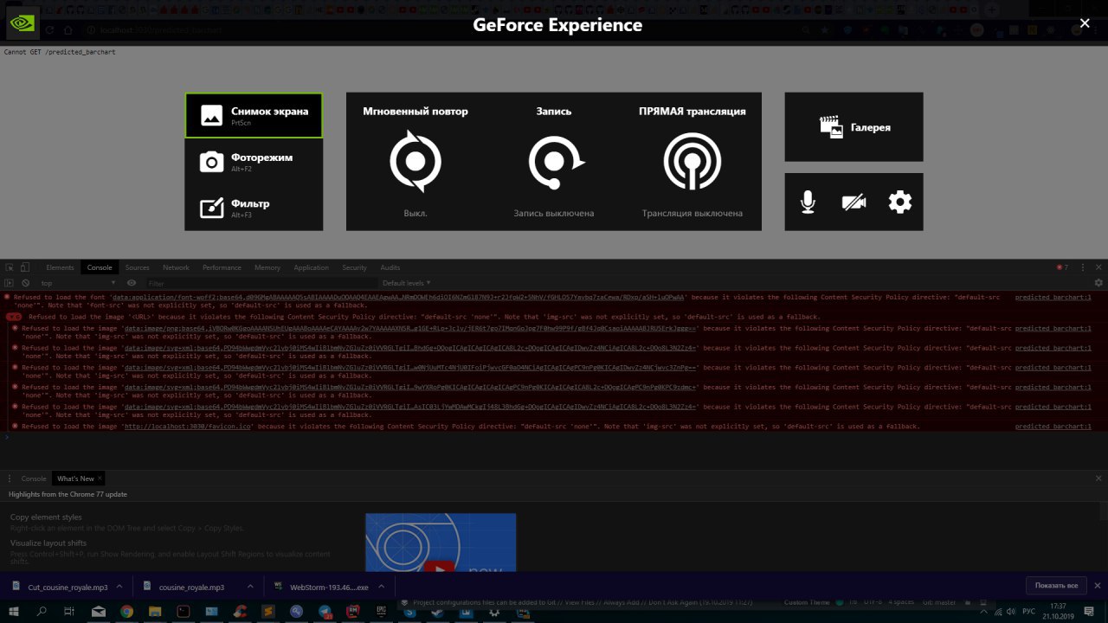Toggle the camera in GeForce overlay
Image resolution: width=1108 pixels, height=623 pixels.
(854, 202)
